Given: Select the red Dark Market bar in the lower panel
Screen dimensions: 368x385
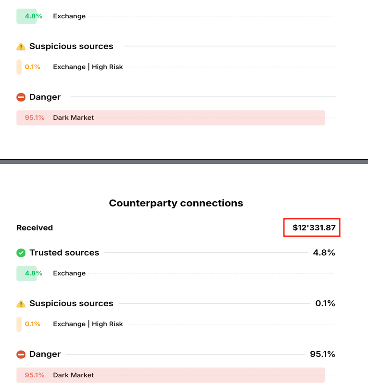Looking at the screenshot, I should (x=171, y=375).
